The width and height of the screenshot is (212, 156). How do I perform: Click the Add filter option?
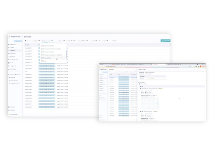[x=114, y=41]
